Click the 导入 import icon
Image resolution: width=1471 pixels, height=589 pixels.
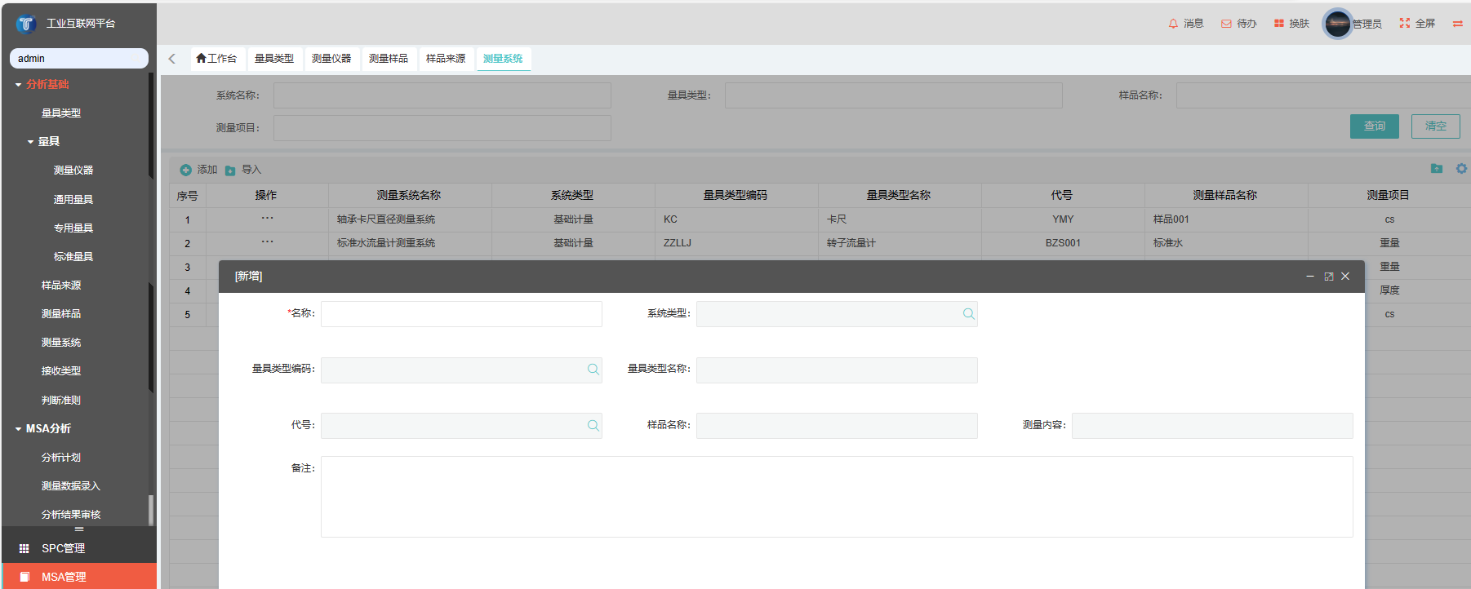(x=230, y=170)
